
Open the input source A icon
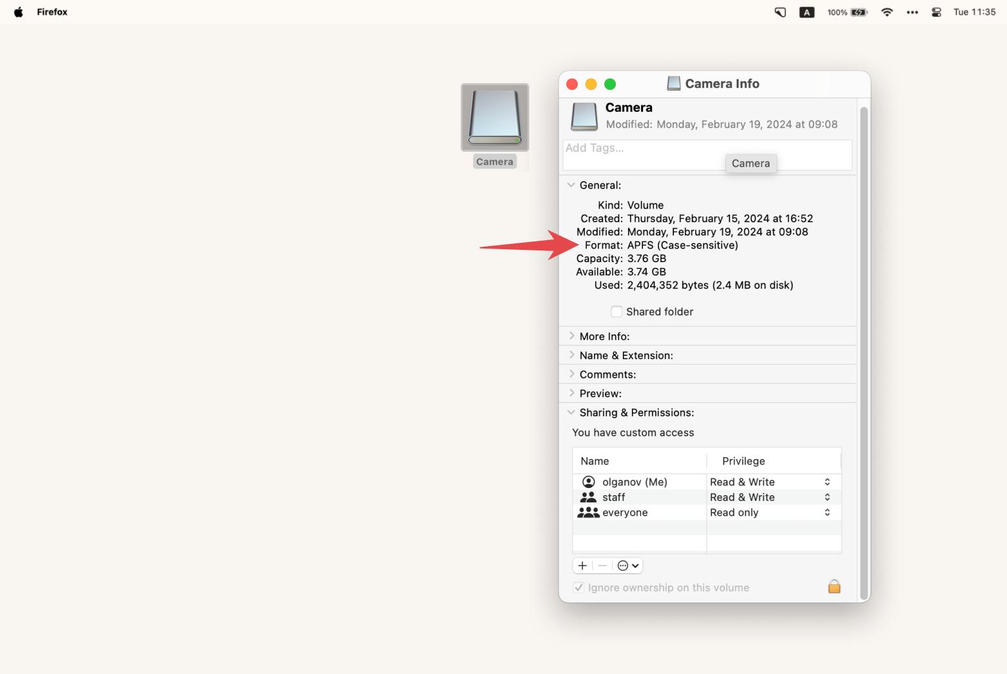pyautogui.click(x=807, y=12)
